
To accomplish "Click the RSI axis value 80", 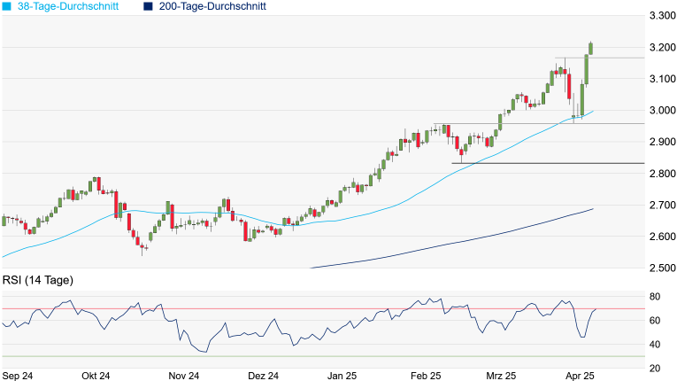I will coord(656,297).
